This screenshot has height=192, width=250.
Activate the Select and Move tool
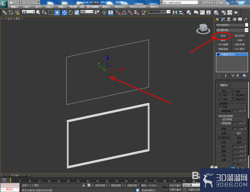pos(64,12)
